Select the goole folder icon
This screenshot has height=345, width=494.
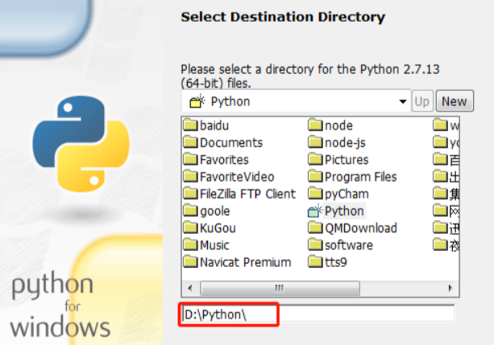pyautogui.click(x=190, y=210)
